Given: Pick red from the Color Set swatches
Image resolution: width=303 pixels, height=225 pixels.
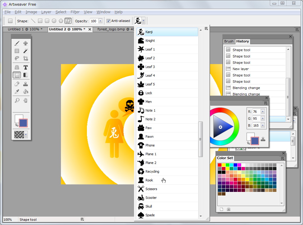Looking at the screenshot, I should 220,165.
